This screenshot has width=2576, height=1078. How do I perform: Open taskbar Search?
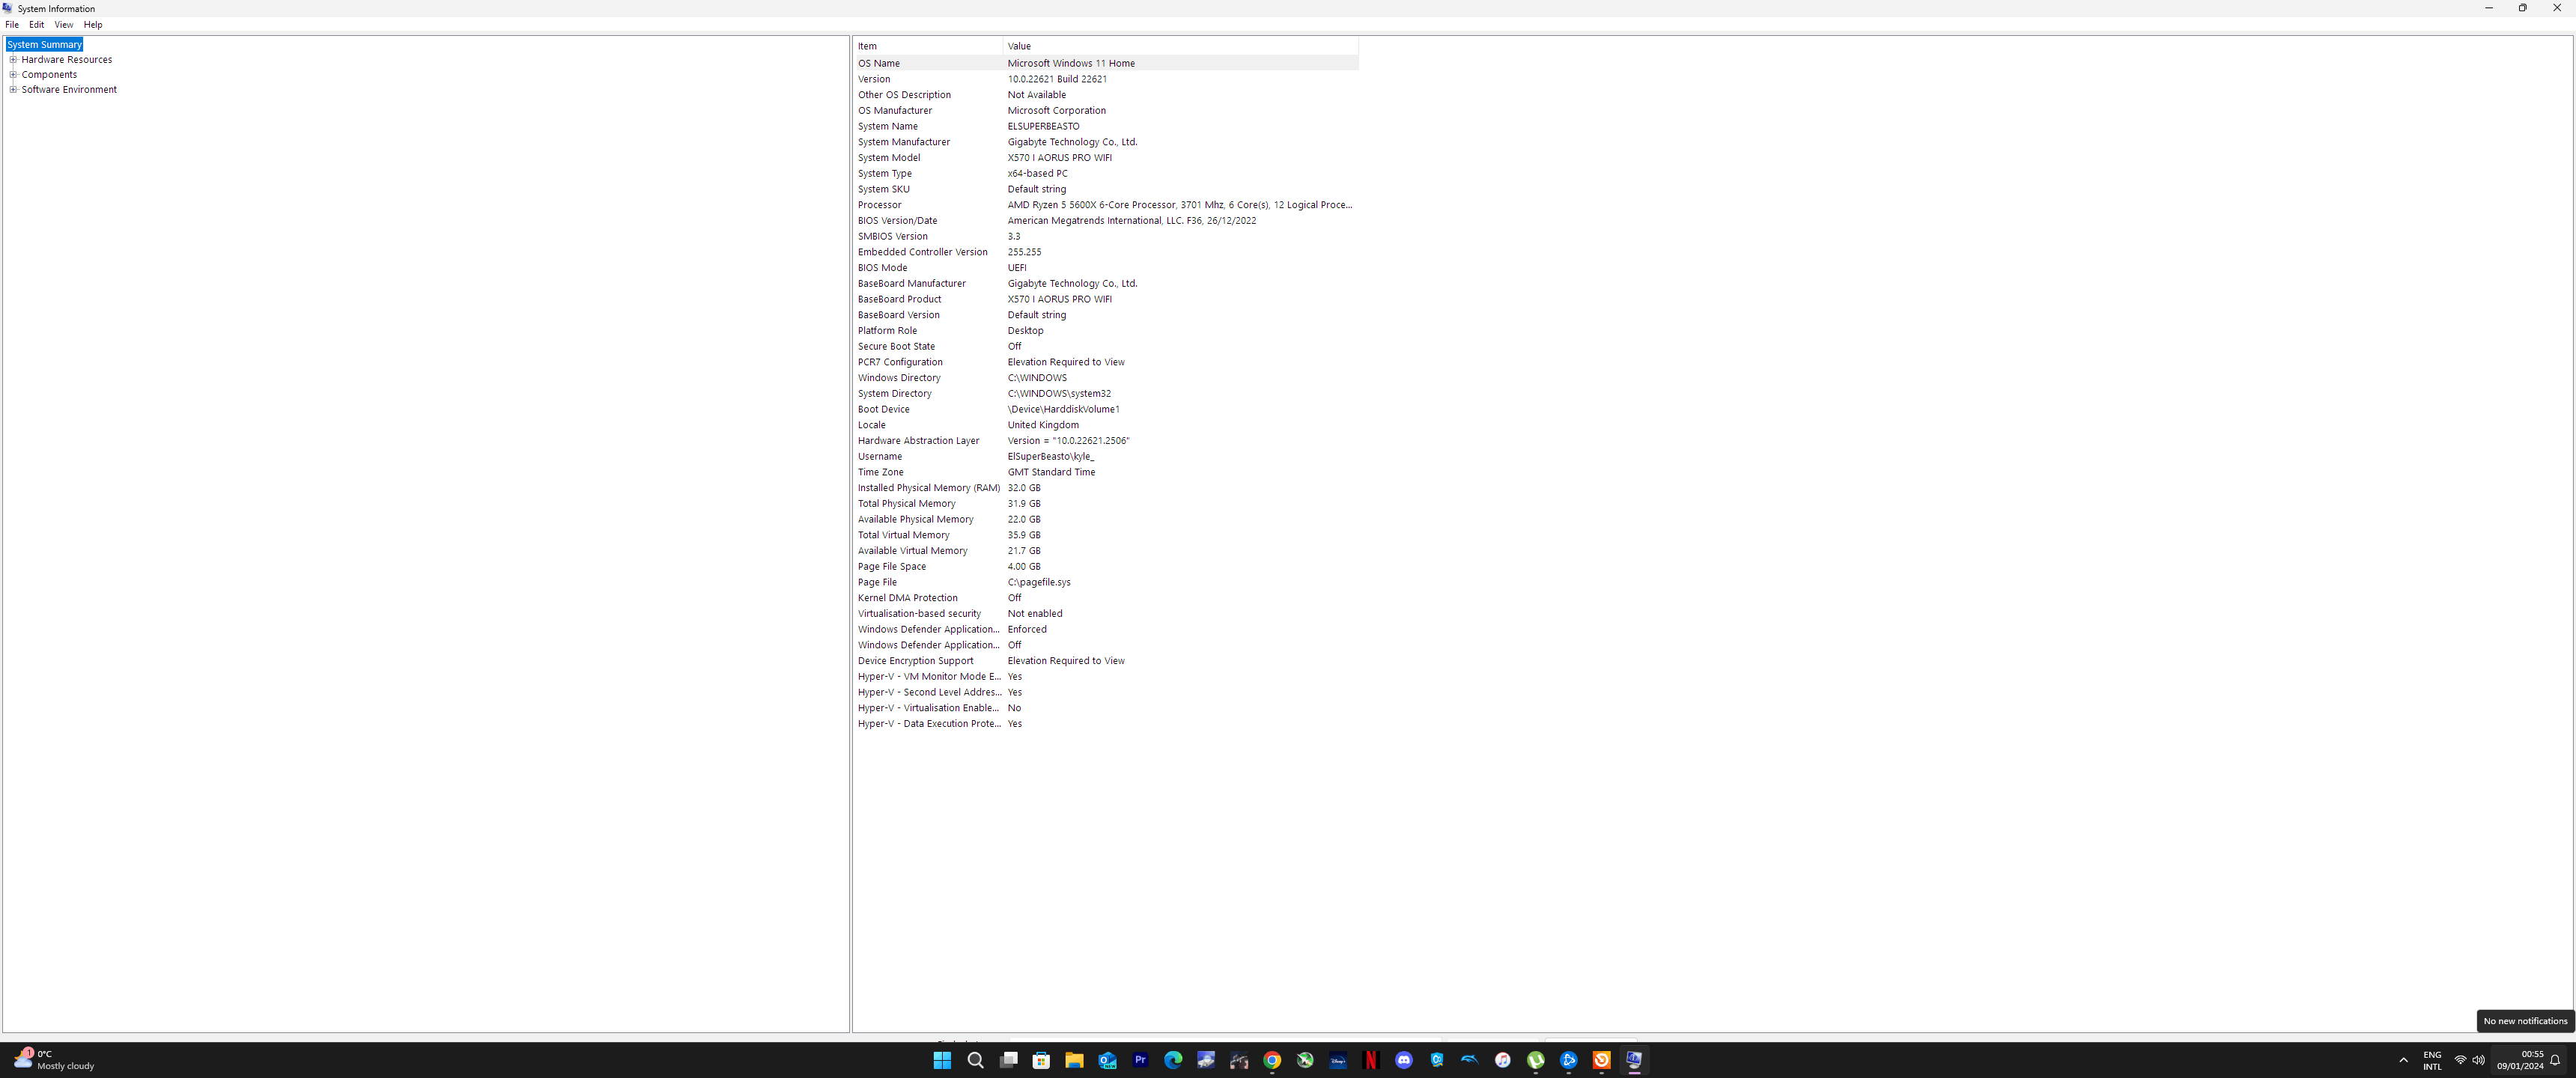click(x=975, y=1060)
